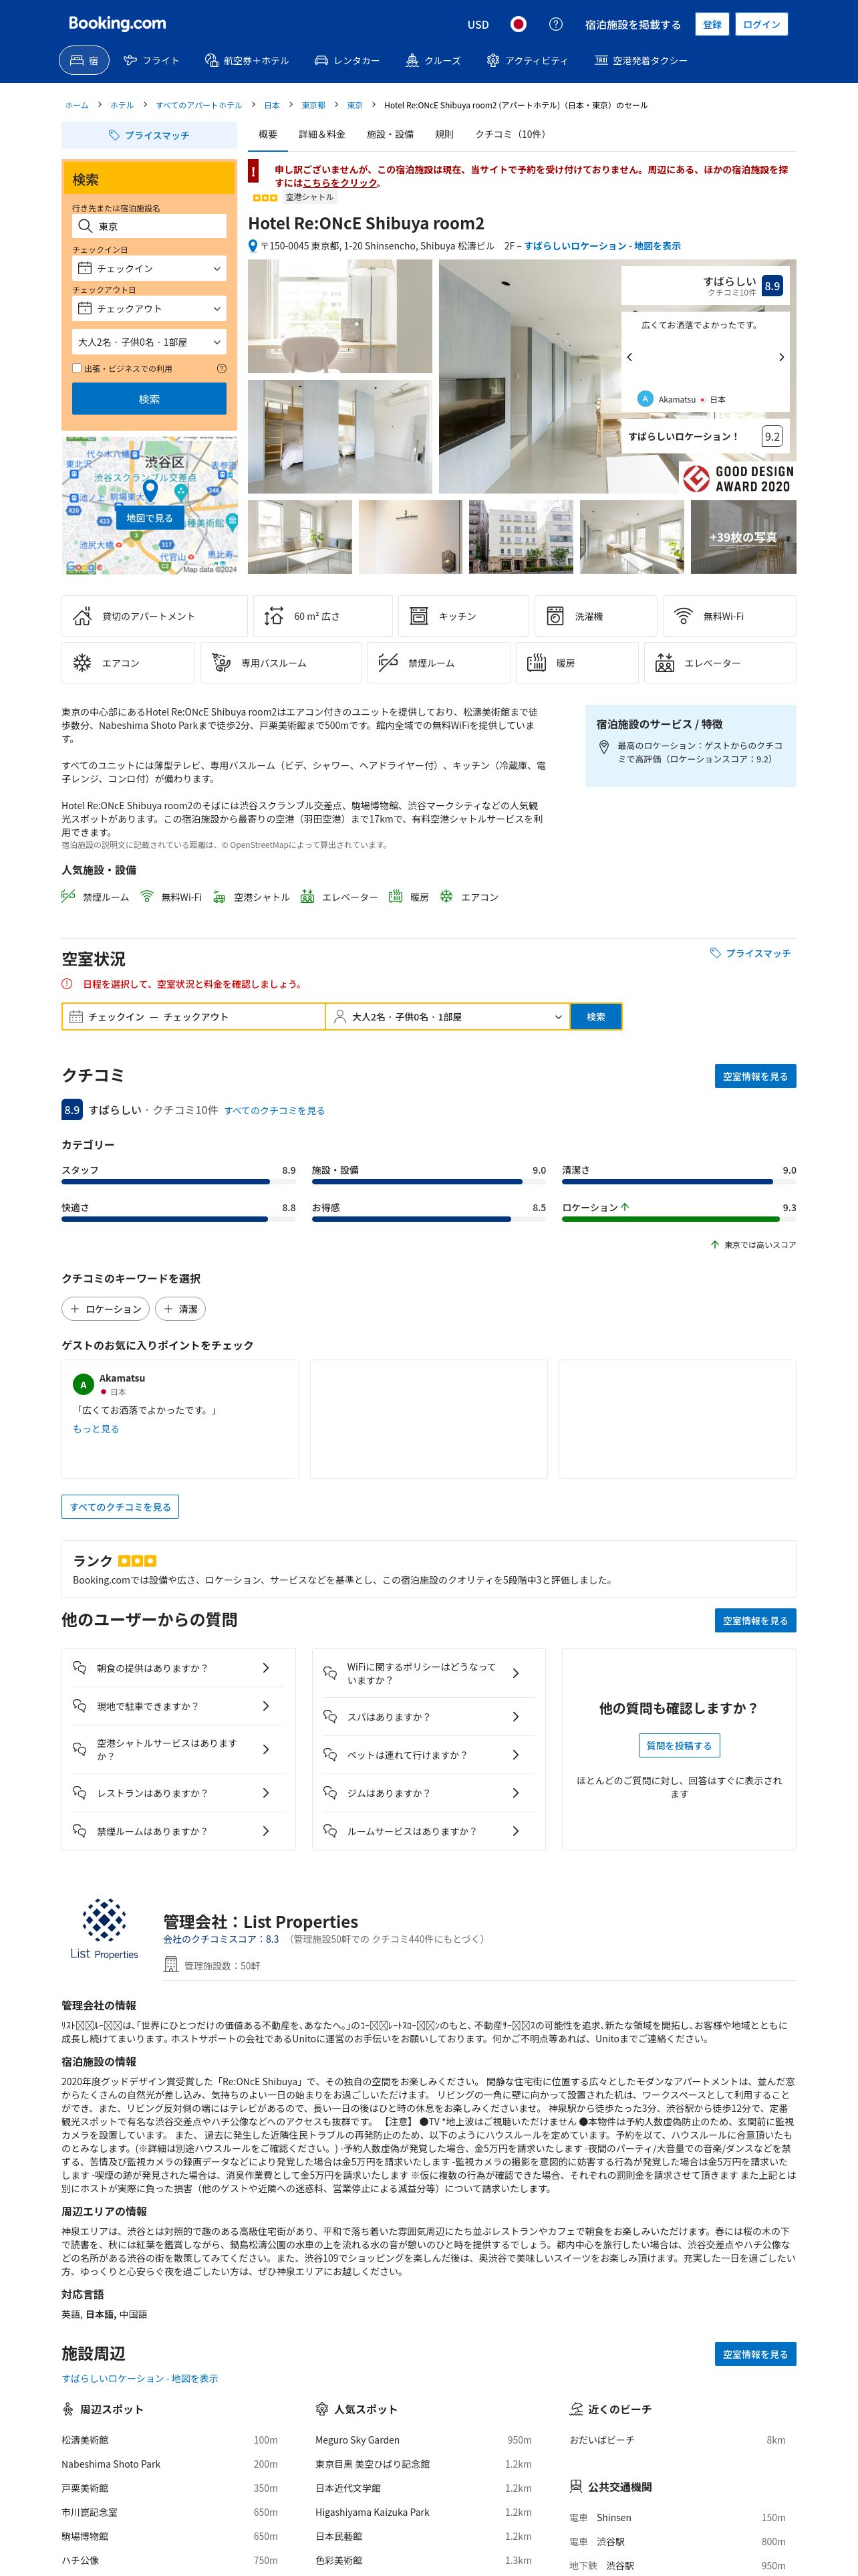Open the レンタカー tab

click(347, 60)
